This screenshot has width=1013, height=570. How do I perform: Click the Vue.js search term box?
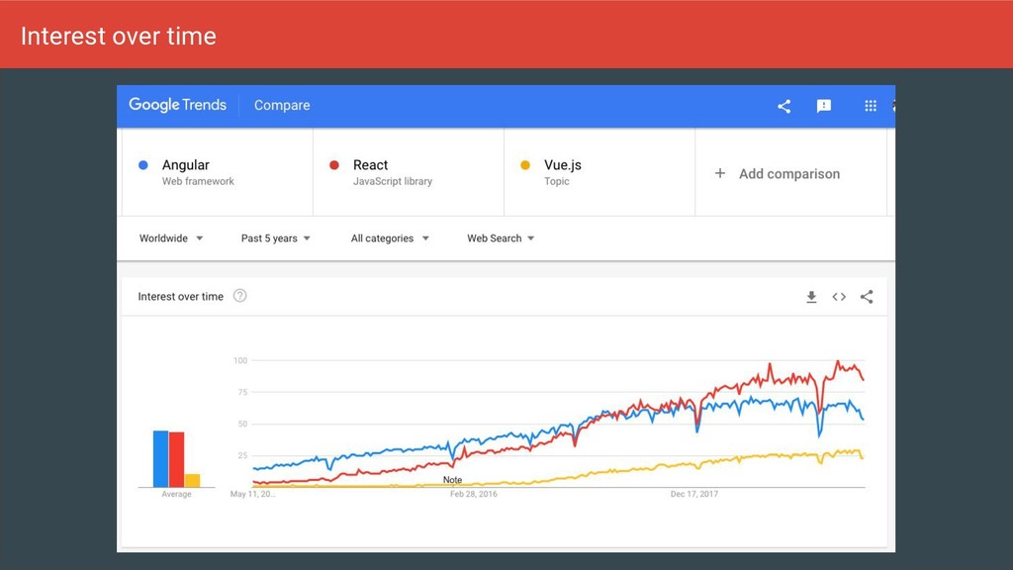(599, 172)
